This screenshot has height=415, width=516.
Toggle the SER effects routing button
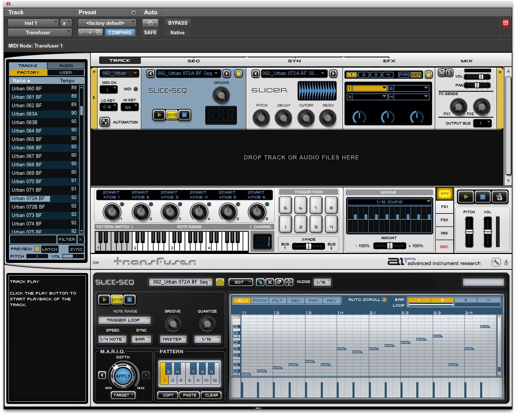(x=416, y=75)
